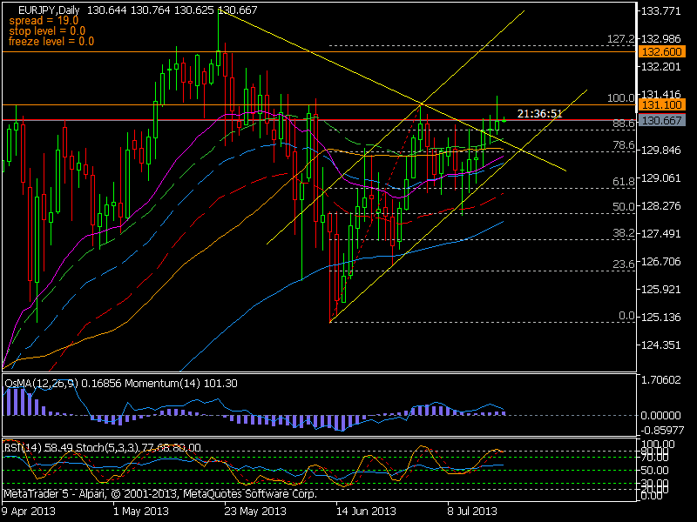Click the 0.0 Fibonacci level label
697x522 pixels.
[618, 317]
